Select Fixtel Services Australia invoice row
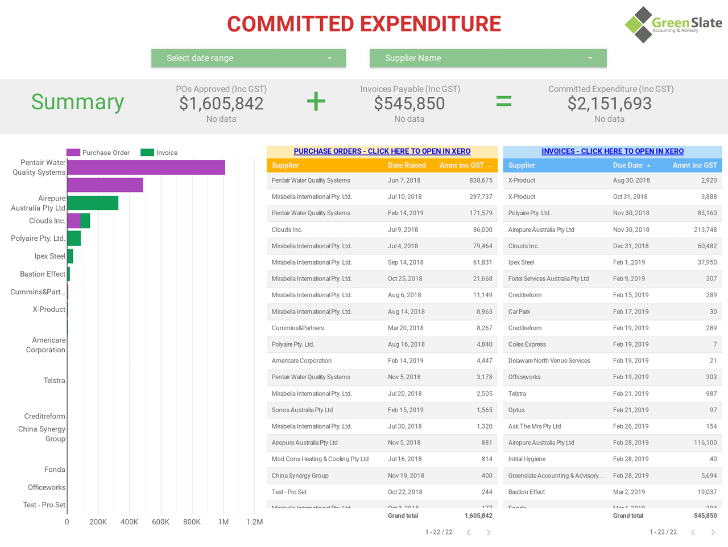 point(613,279)
